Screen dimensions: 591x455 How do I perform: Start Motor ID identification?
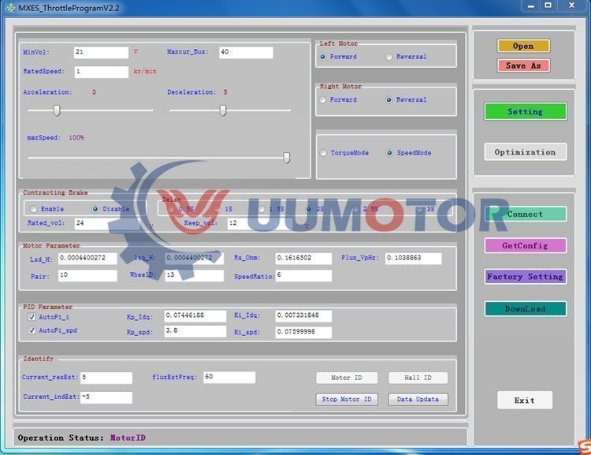(x=347, y=378)
